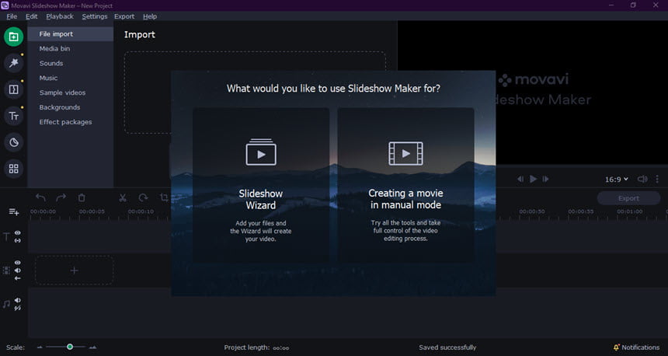Select Sounds in sidebar
The height and width of the screenshot is (356, 668).
click(71, 63)
